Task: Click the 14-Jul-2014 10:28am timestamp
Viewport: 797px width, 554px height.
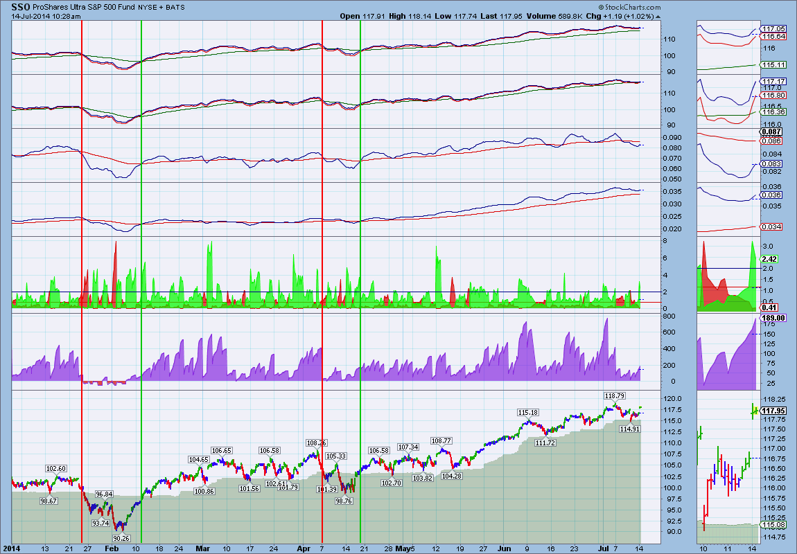Action: tap(46, 16)
